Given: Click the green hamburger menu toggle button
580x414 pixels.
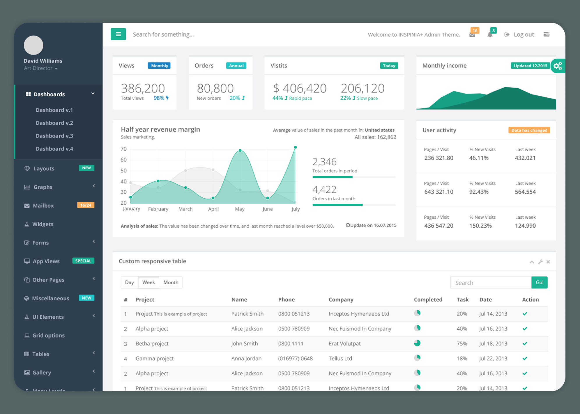Looking at the screenshot, I should pos(118,34).
